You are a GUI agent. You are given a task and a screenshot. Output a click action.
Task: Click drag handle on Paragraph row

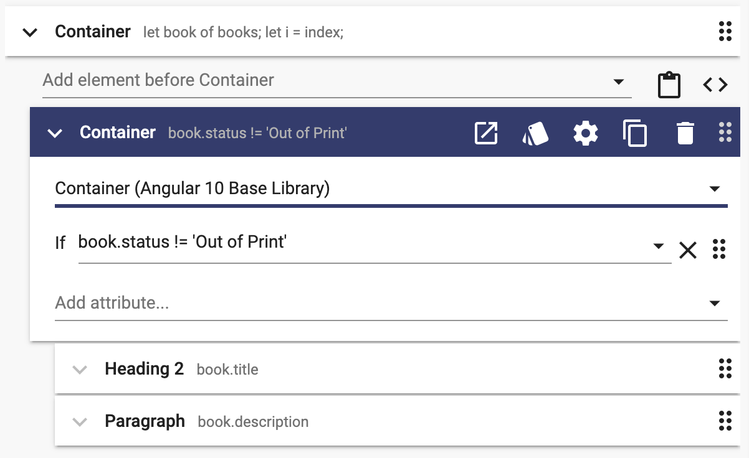[x=725, y=421]
